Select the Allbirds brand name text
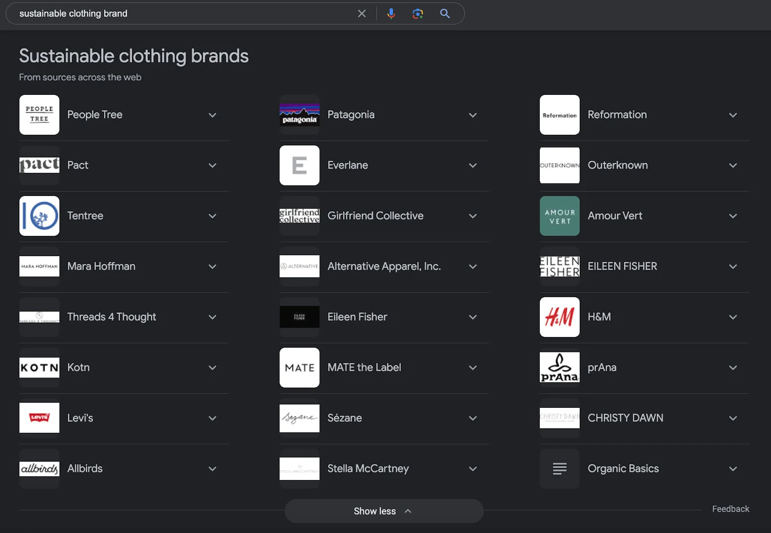This screenshot has height=533, width=771. point(85,468)
